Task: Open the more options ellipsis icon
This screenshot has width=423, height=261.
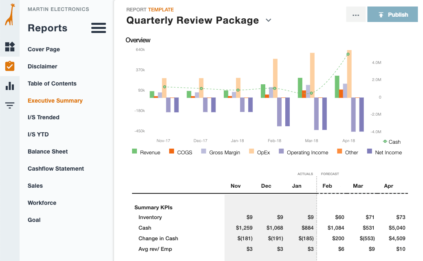Action: click(355, 14)
